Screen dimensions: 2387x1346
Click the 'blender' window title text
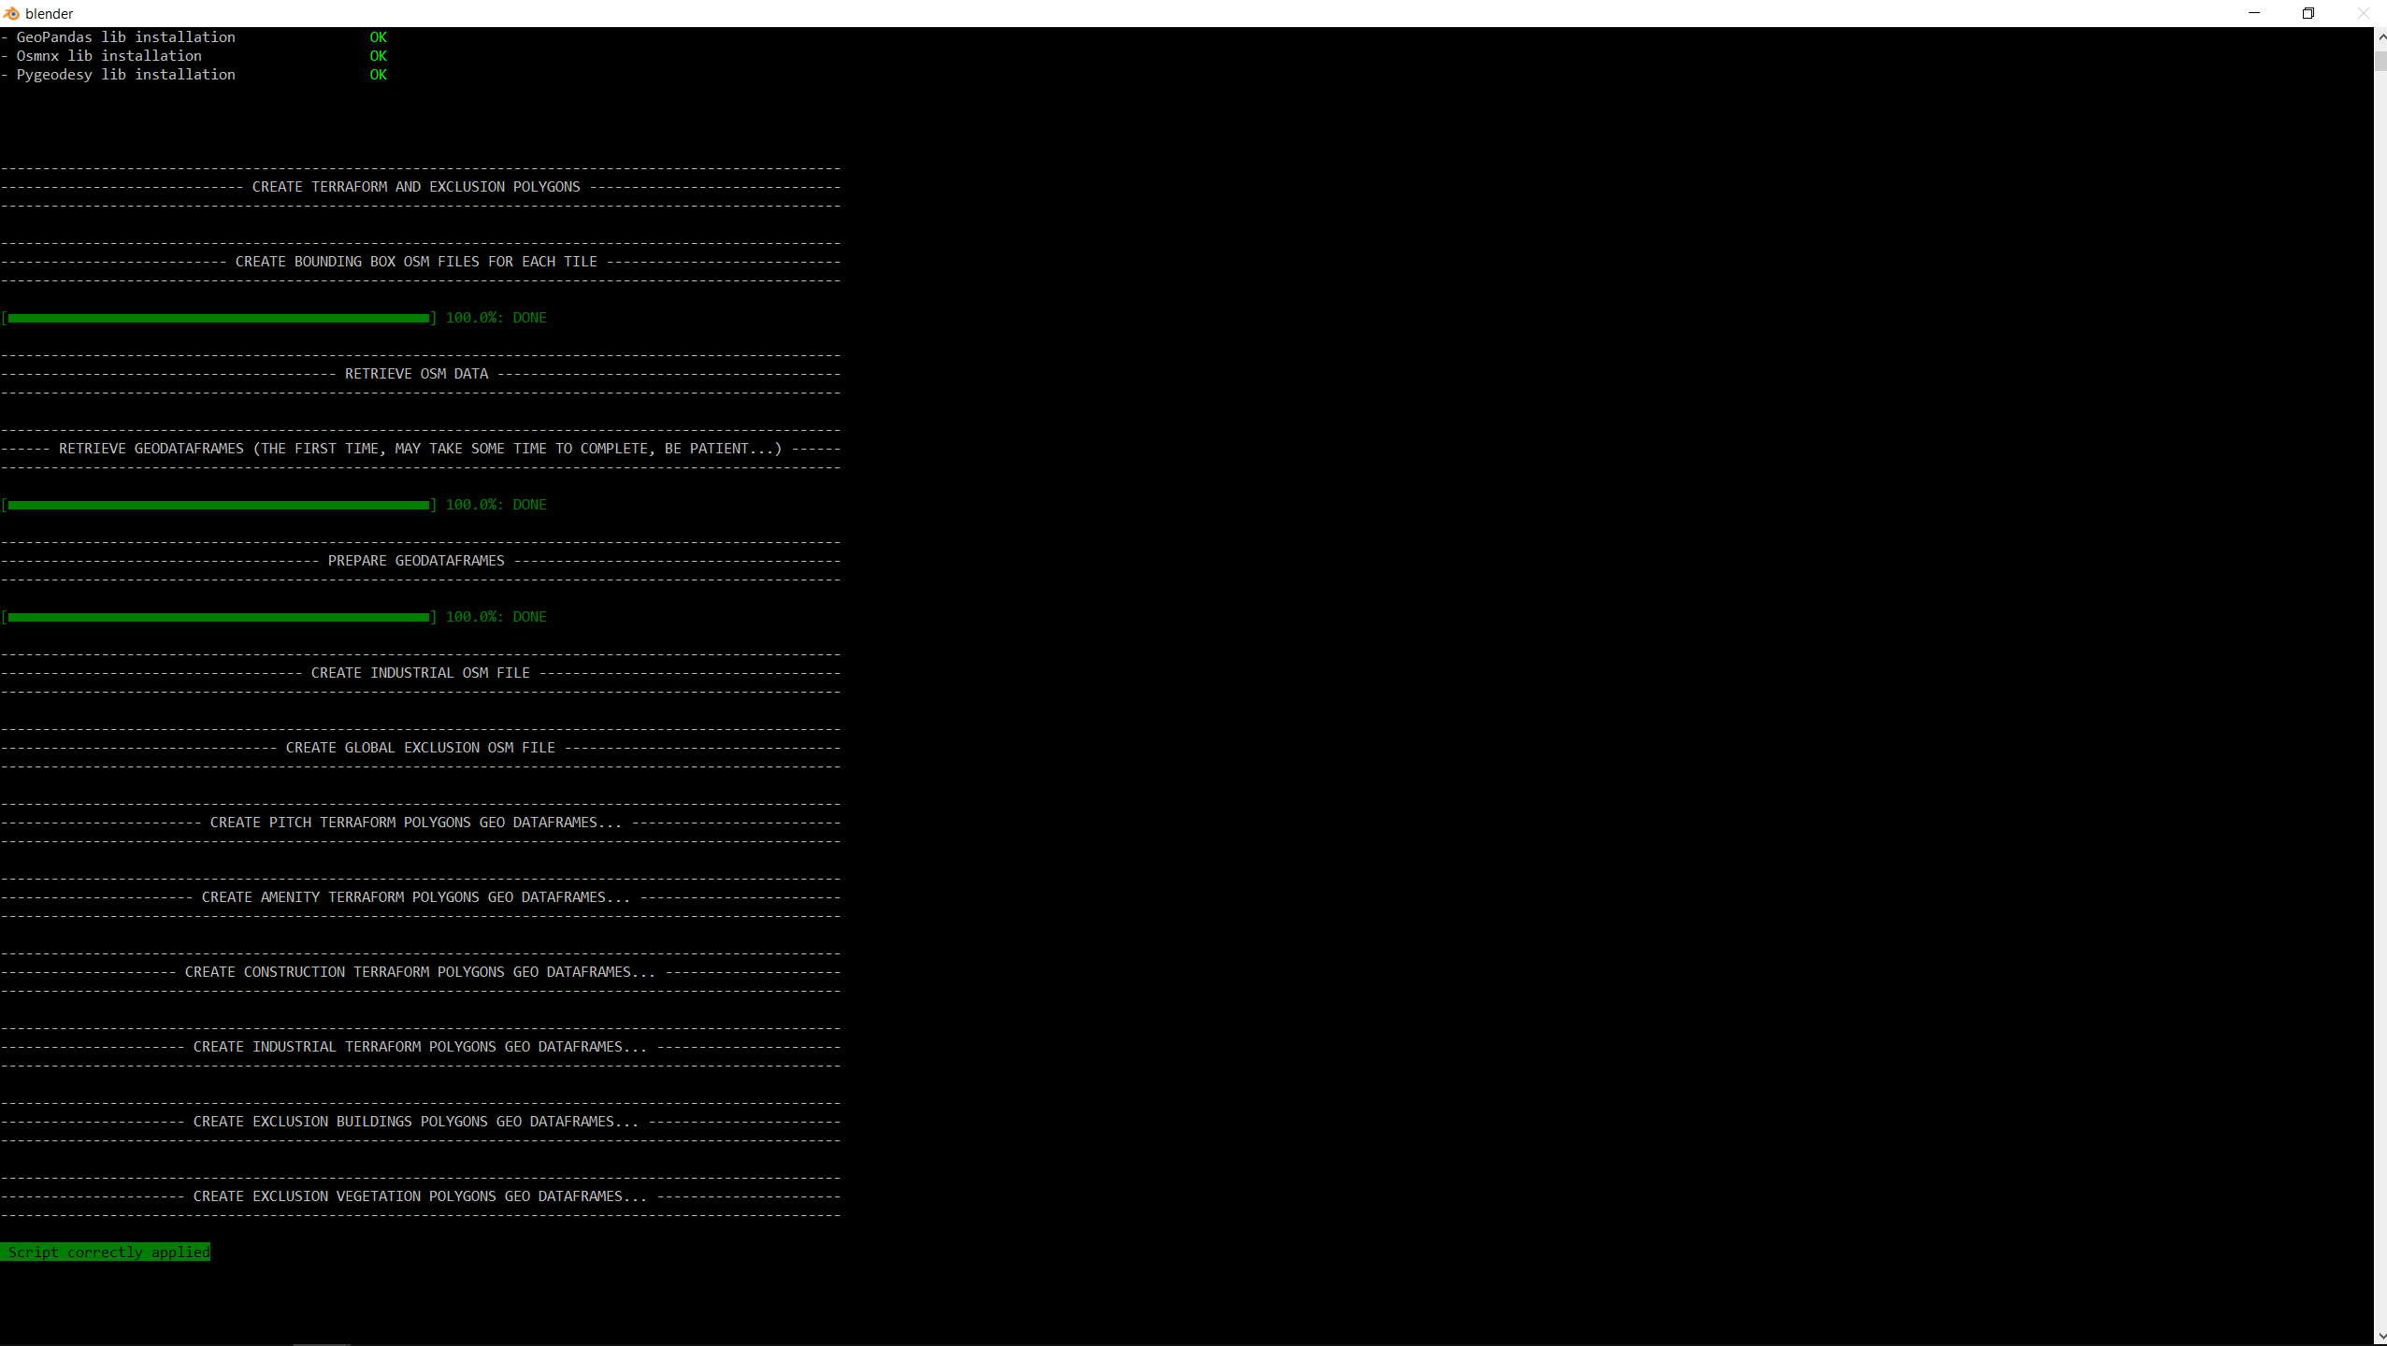[x=50, y=14]
